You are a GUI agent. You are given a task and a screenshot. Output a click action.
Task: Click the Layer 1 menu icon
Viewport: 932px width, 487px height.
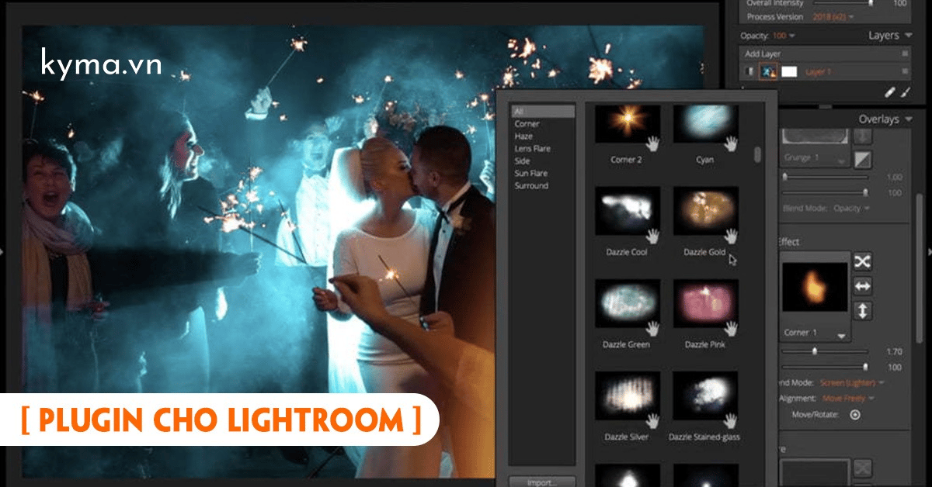click(x=905, y=71)
